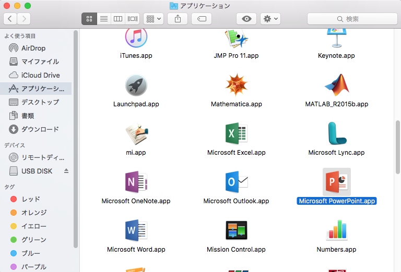
Task: Select the オレンジ tag
Action: [36, 213]
